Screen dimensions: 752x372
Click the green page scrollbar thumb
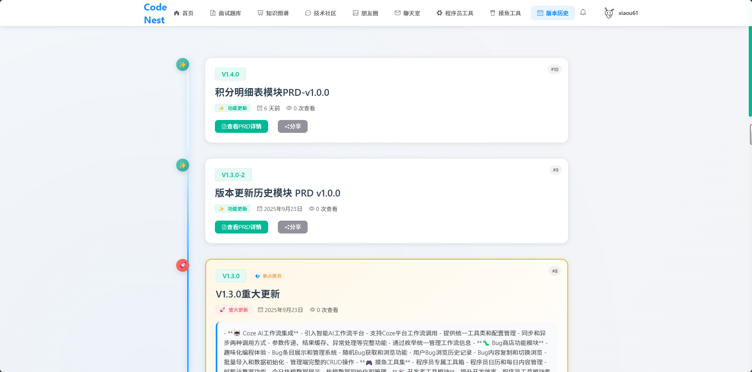(x=750, y=72)
